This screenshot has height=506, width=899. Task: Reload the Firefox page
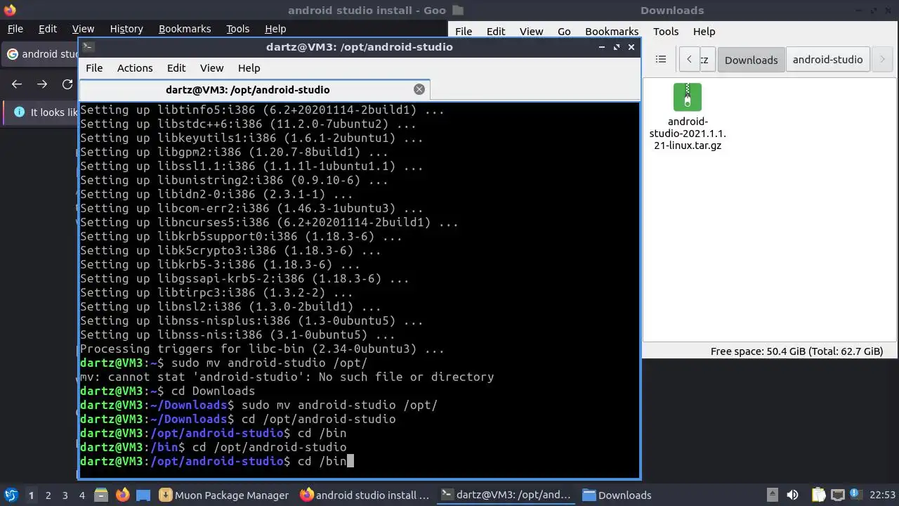click(67, 84)
